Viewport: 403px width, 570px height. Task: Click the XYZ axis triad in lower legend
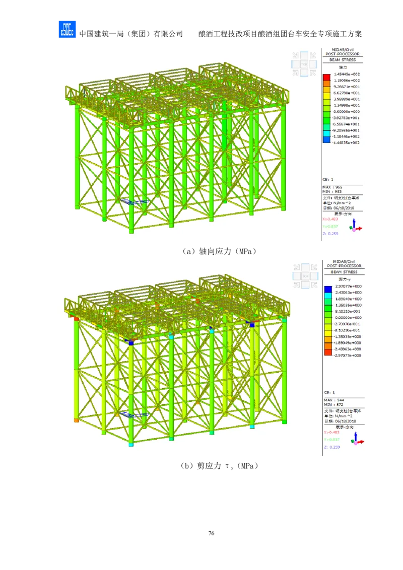357,439
